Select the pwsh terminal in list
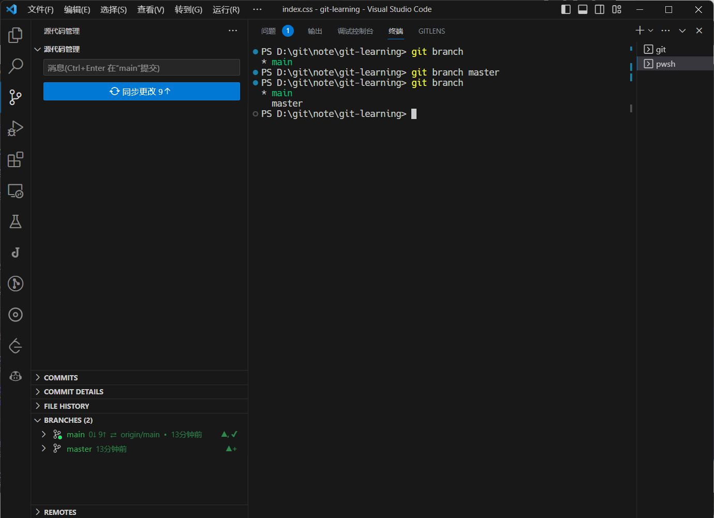 click(x=665, y=64)
